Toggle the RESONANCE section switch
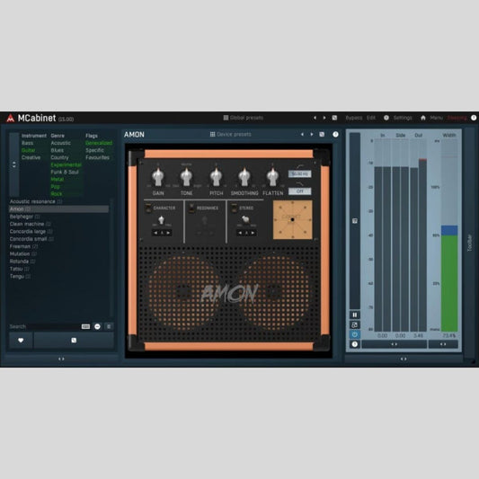Viewport: 479px width, 479px height. (x=191, y=208)
